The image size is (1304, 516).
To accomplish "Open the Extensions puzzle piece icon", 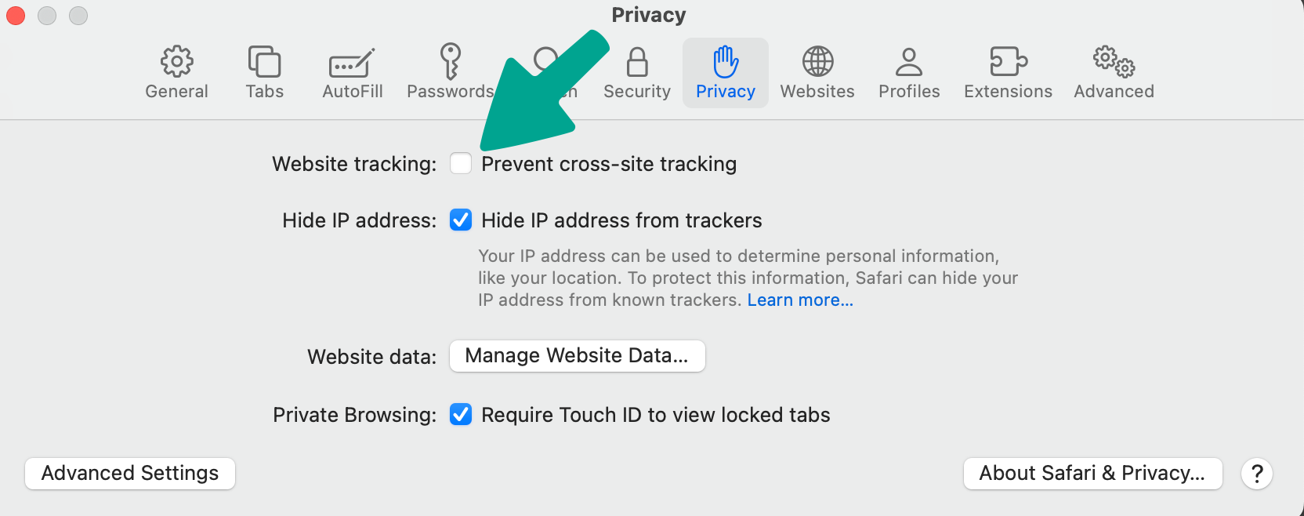I will click(x=1008, y=61).
